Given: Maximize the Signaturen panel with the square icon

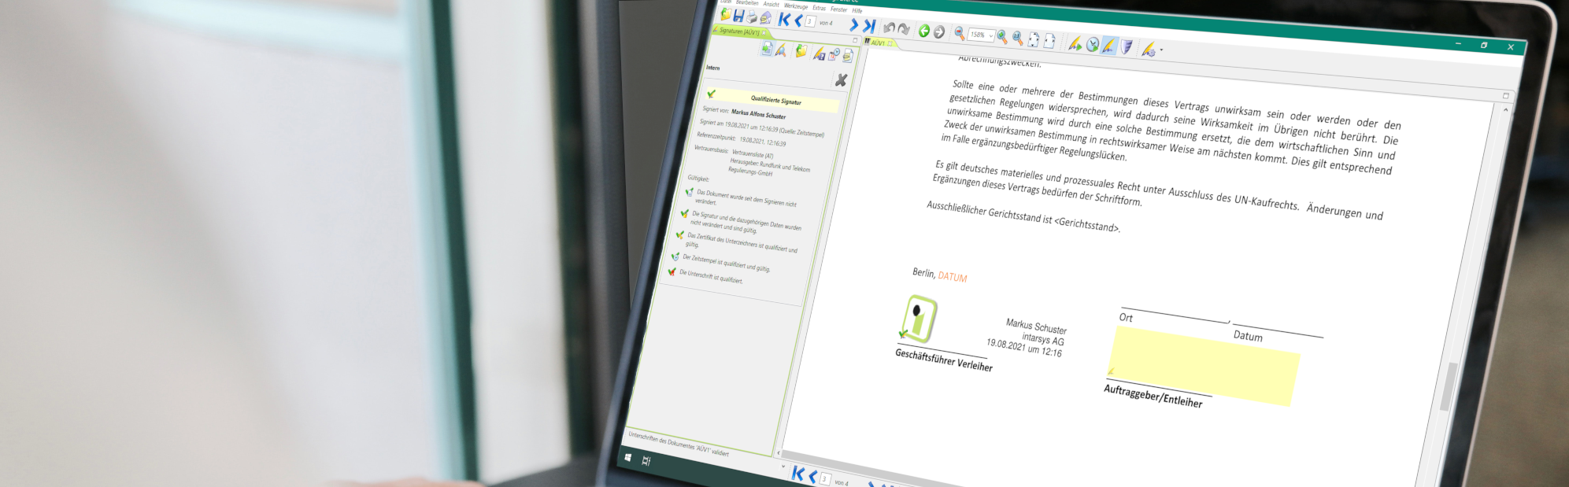Looking at the screenshot, I should click(x=855, y=40).
